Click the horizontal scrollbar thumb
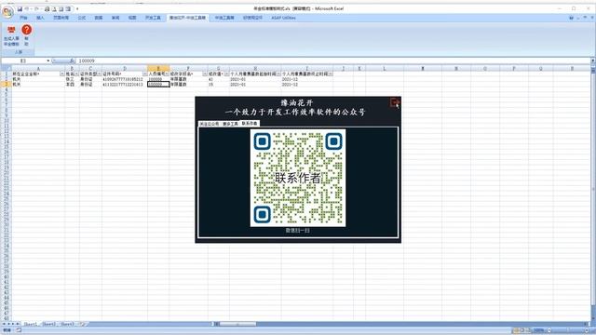The width and height of the screenshot is (596, 335). pos(237,324)
